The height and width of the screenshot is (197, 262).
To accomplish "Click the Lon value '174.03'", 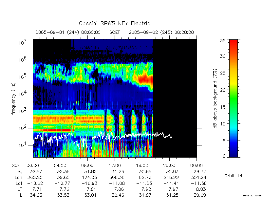I will 89,177.
